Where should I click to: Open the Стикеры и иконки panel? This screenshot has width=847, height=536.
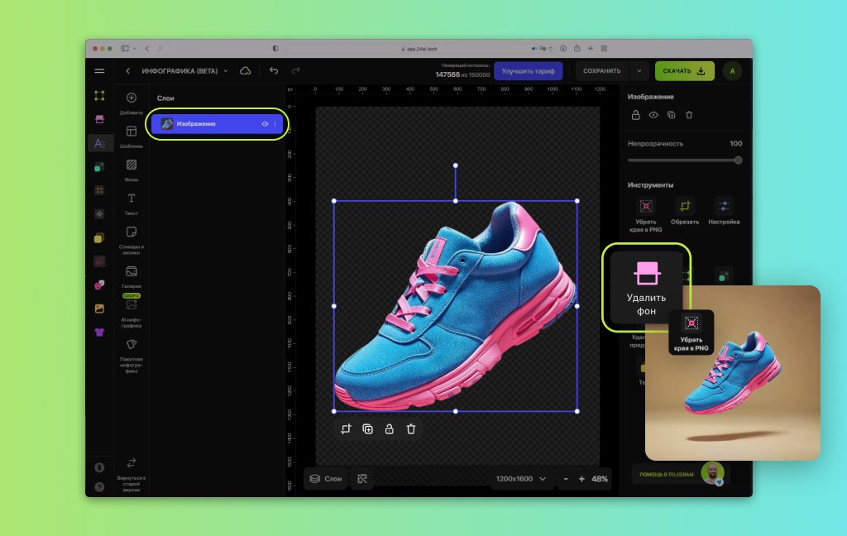[x=132, y=240]
